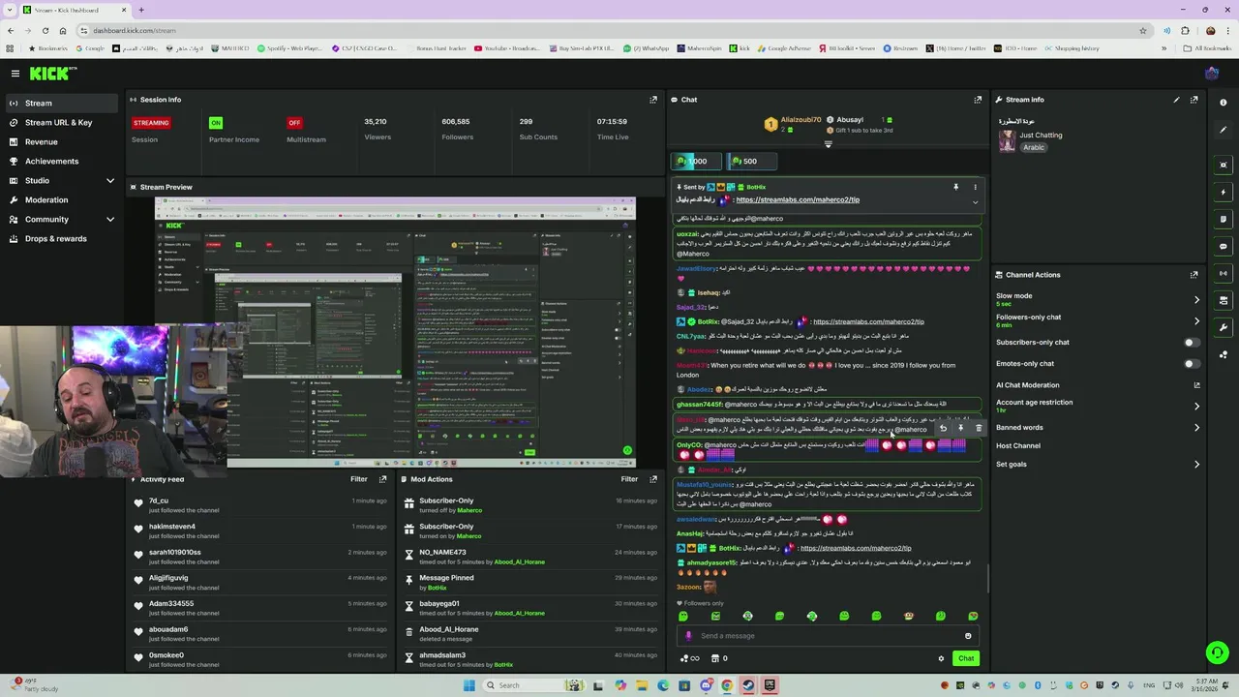Screen dimensions: 1239x697
Task: Open Epic Games from the taskbar
Action: [x=770, y=685]
